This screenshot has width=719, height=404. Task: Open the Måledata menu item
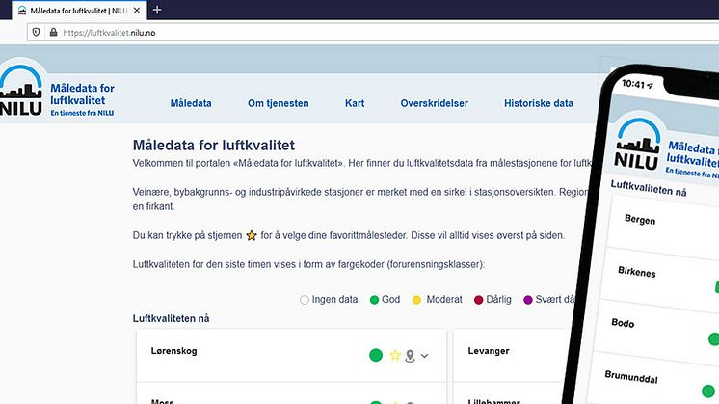[191, 103]
